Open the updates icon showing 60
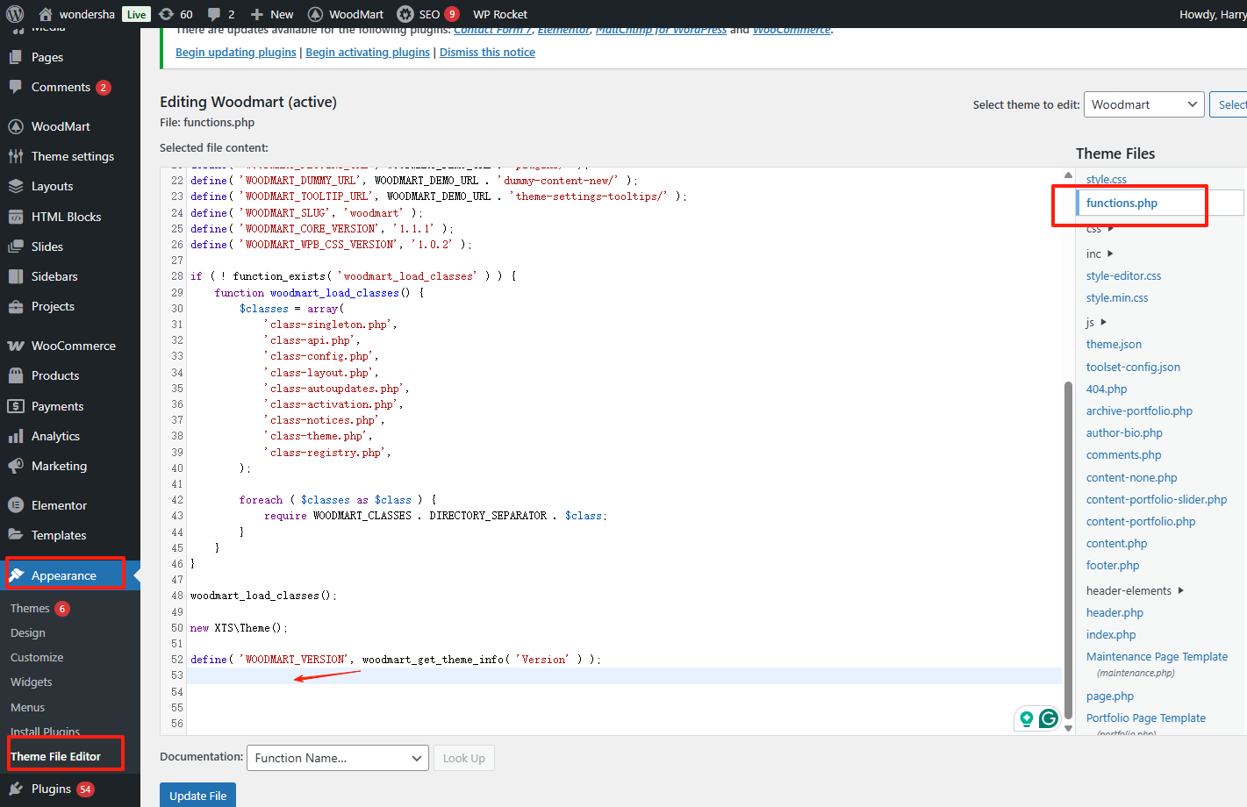1247x807 pixels. point(167,14)
